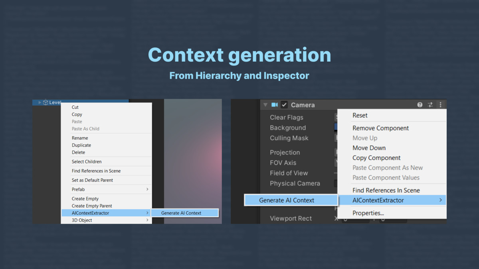
Task: Open the Camera three-dot more options menu
Action: pyautogui.click(x=441, y=105)
